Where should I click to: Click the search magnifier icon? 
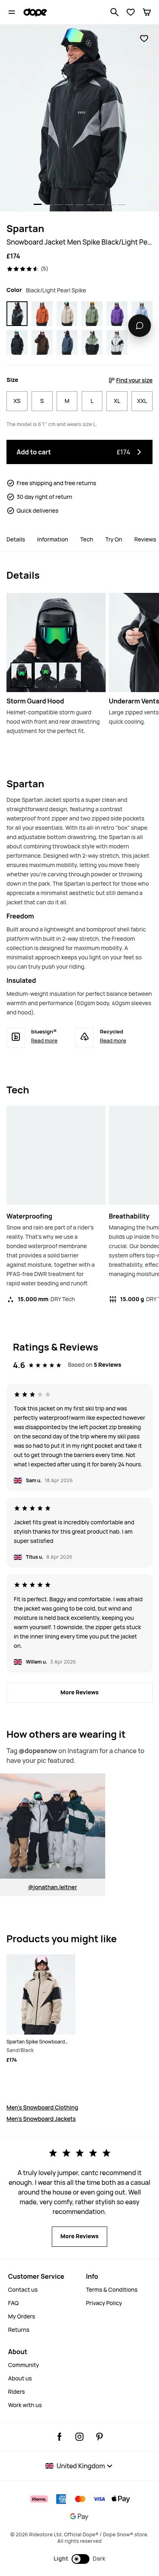point(114,12)
